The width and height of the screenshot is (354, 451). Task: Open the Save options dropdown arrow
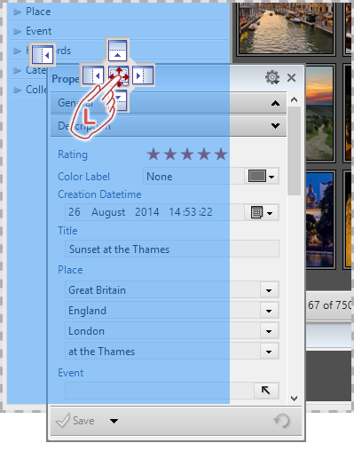pyautogui.click(x=114, y=421)
